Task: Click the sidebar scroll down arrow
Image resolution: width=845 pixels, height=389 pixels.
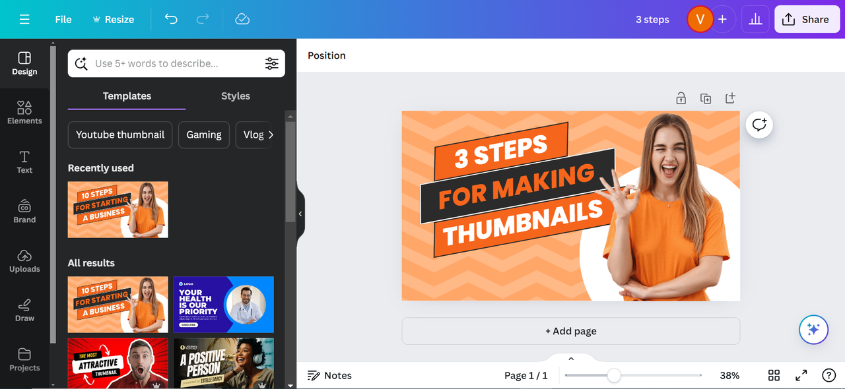Action: click(x=53, y=384)
